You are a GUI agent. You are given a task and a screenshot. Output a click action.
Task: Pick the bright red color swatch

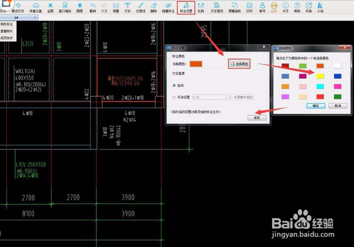pyautogui.click(x=320, y=97)
